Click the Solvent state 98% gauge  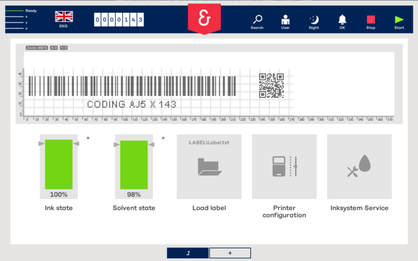(x=134, y=167)
